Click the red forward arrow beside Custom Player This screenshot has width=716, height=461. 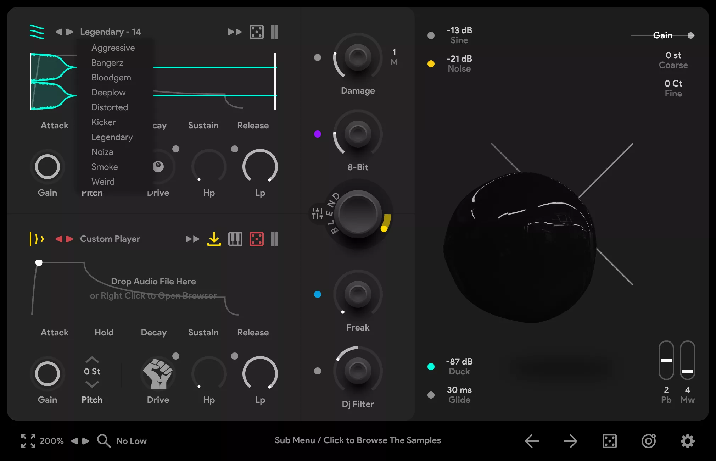pos(70,239)
